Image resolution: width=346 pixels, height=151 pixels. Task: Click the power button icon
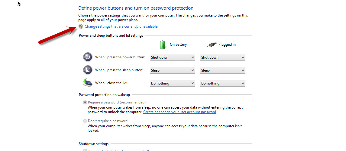[88, 57]
